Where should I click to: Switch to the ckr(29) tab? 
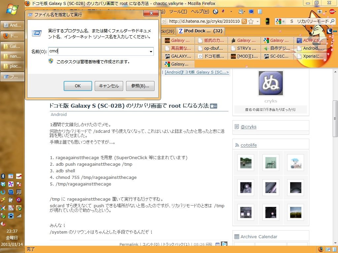pos(167,31)
